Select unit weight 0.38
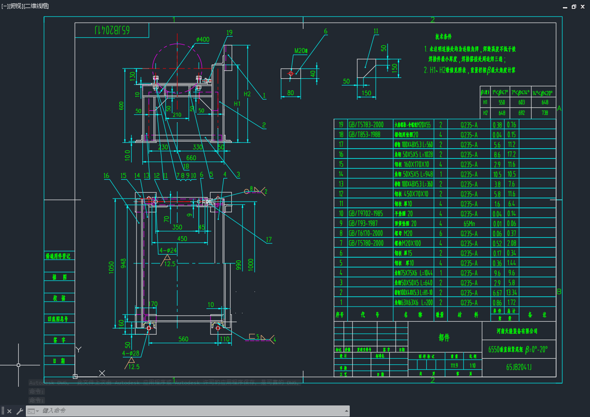The image size is (590, 417). [497, 125]
